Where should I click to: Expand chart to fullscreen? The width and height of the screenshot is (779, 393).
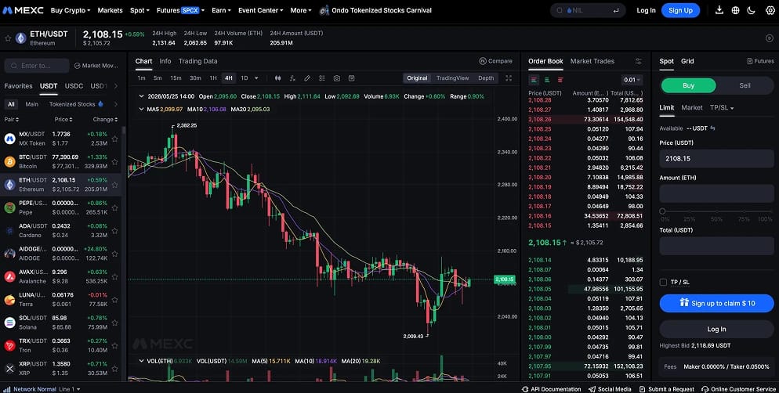point(509,78)
